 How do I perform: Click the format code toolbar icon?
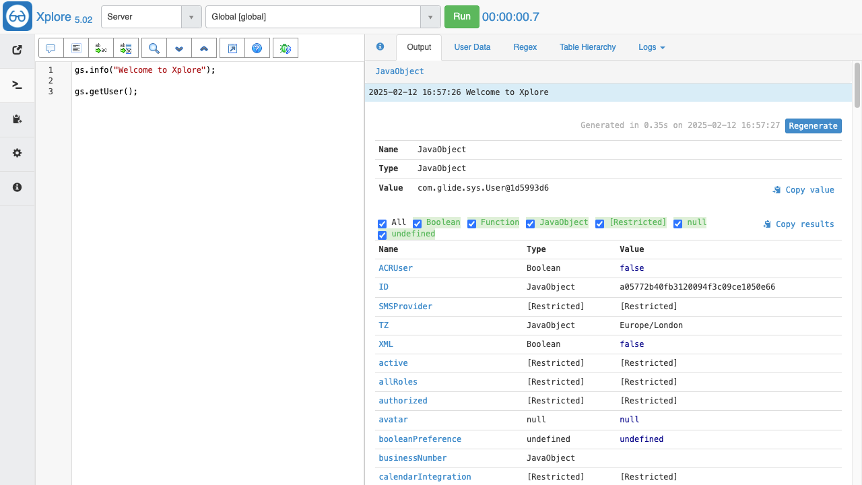point(76,48)
